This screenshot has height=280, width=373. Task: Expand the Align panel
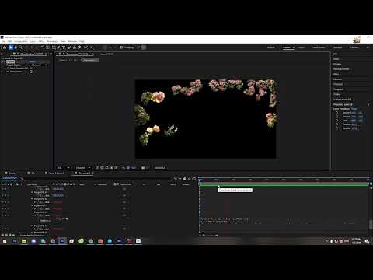click(x=336, y=74)
